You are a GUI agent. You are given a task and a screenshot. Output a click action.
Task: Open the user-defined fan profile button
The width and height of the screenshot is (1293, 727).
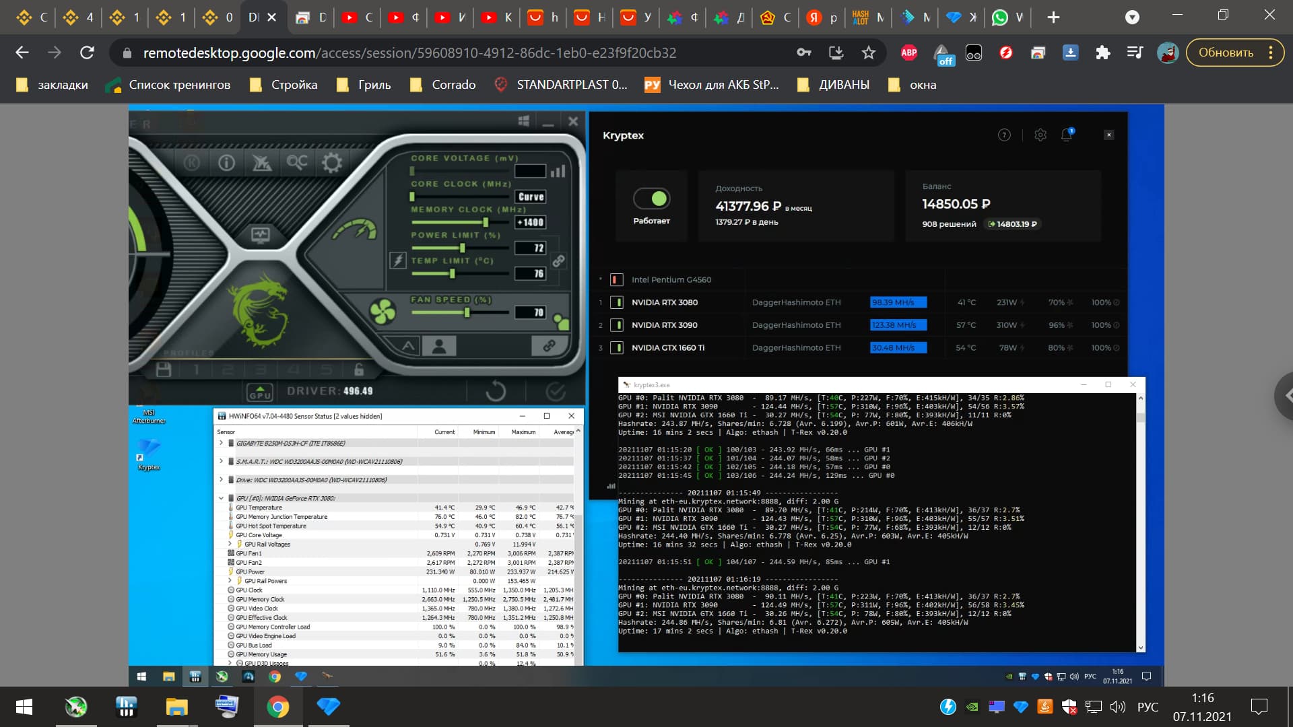click(x=439, y=346)
